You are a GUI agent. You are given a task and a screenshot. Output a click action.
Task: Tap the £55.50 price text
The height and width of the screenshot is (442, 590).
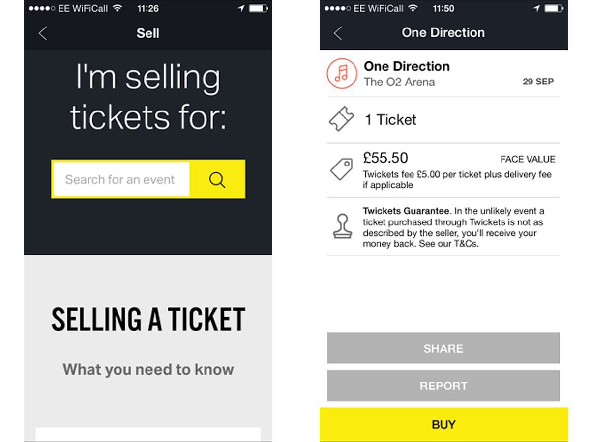tap(385, 158)
